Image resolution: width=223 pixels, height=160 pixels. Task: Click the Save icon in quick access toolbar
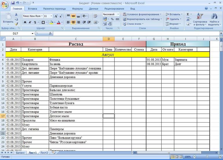13,3
